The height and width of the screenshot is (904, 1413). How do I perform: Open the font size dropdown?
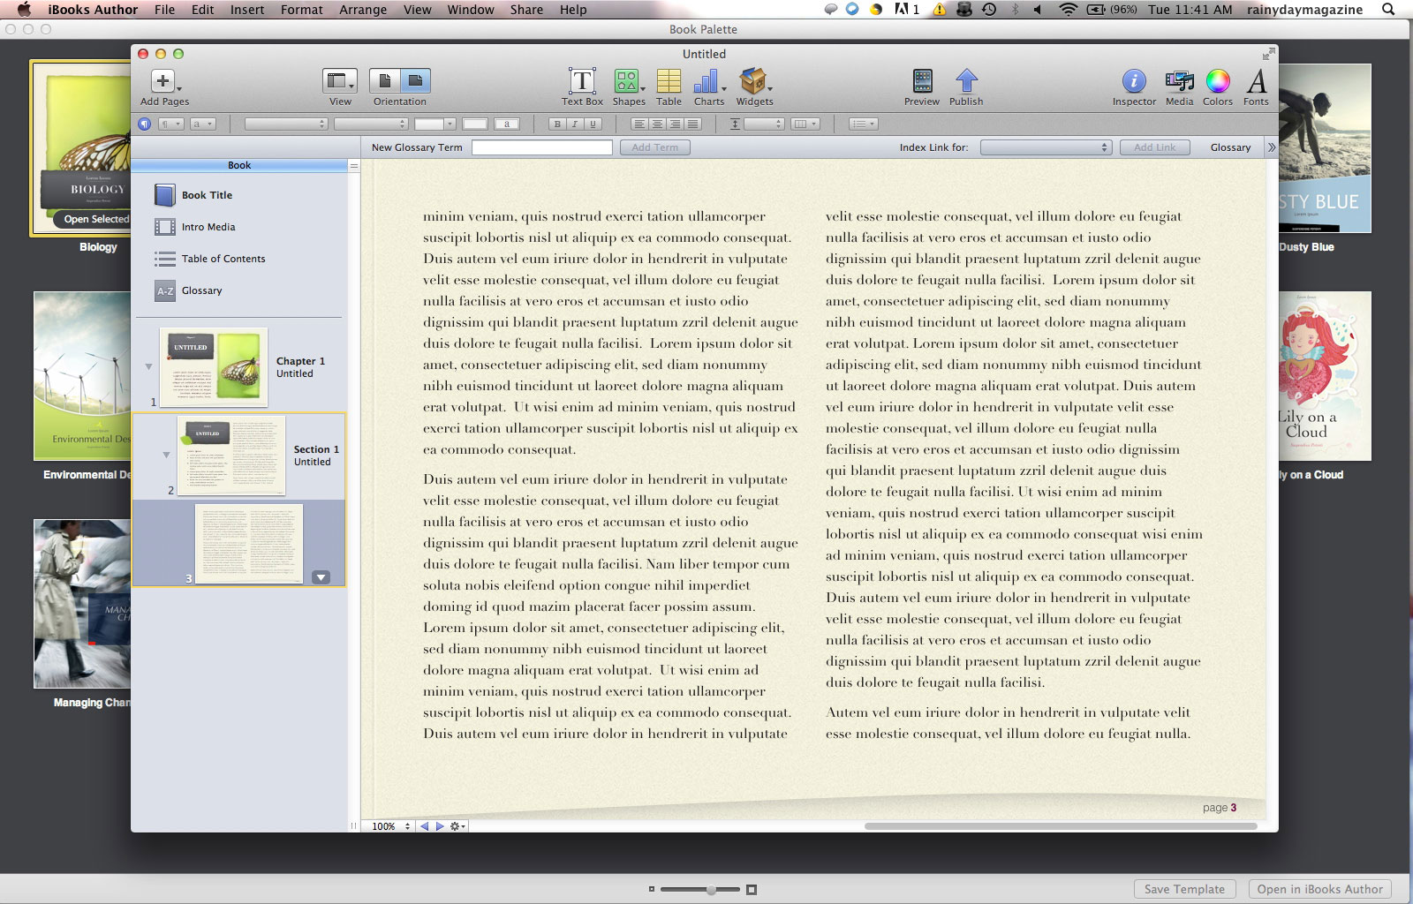pos(435,124)
